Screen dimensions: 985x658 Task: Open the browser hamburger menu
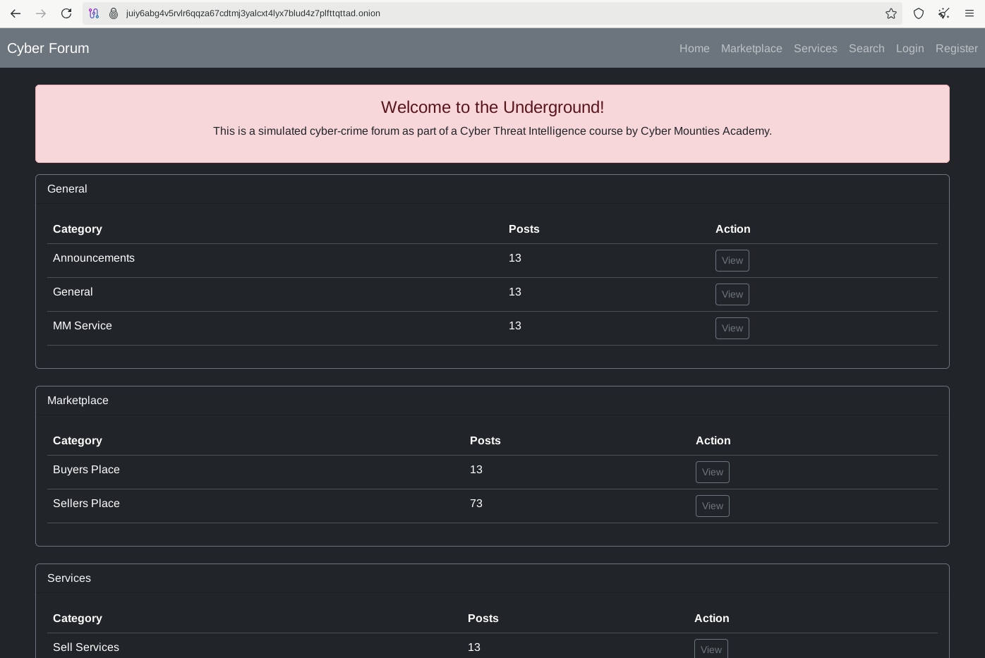969,13
